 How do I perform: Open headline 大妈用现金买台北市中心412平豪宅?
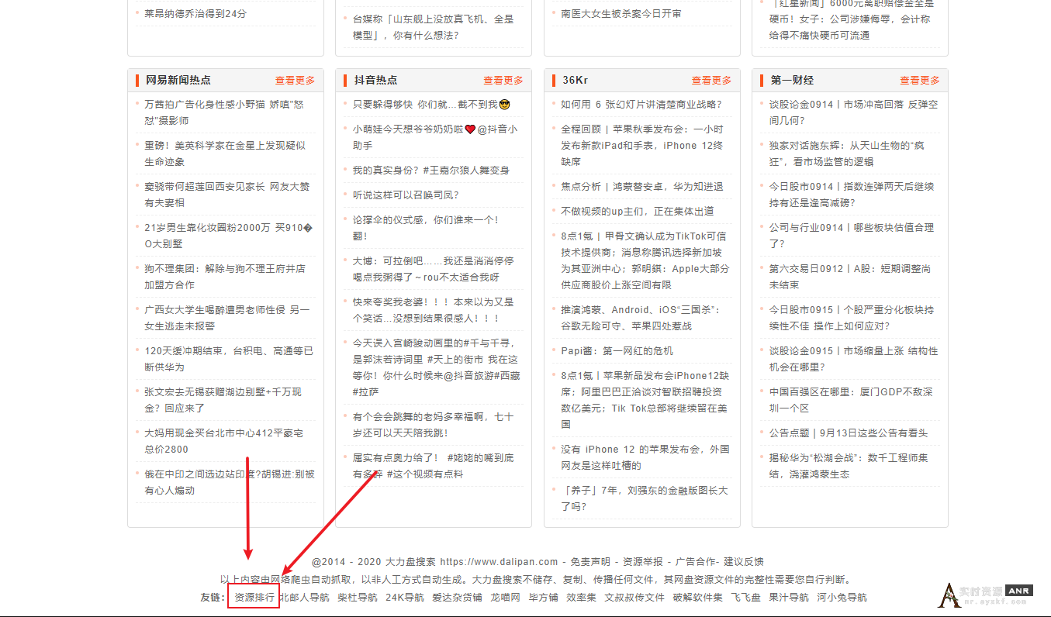pyautogui.click(x=226, y=441)
